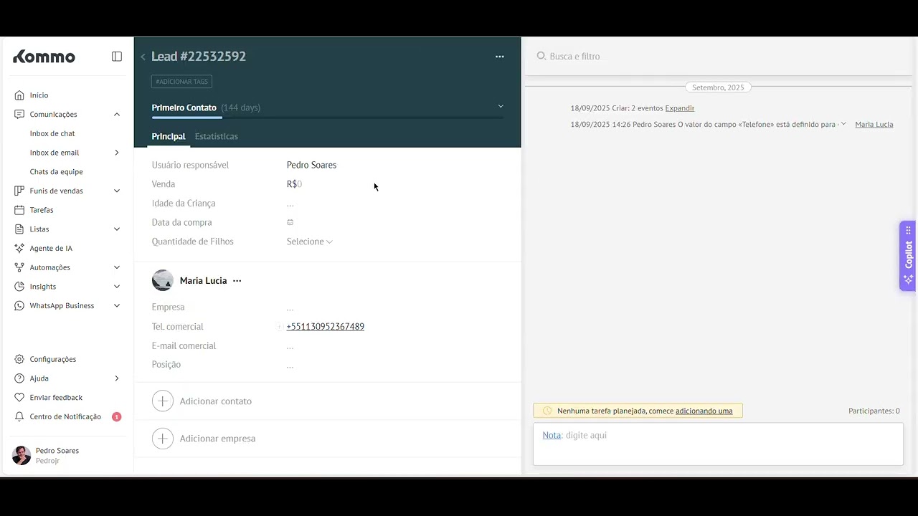Open Inbox de chat
This screenshot has height=516, width=918.
[x=52, y=133]
